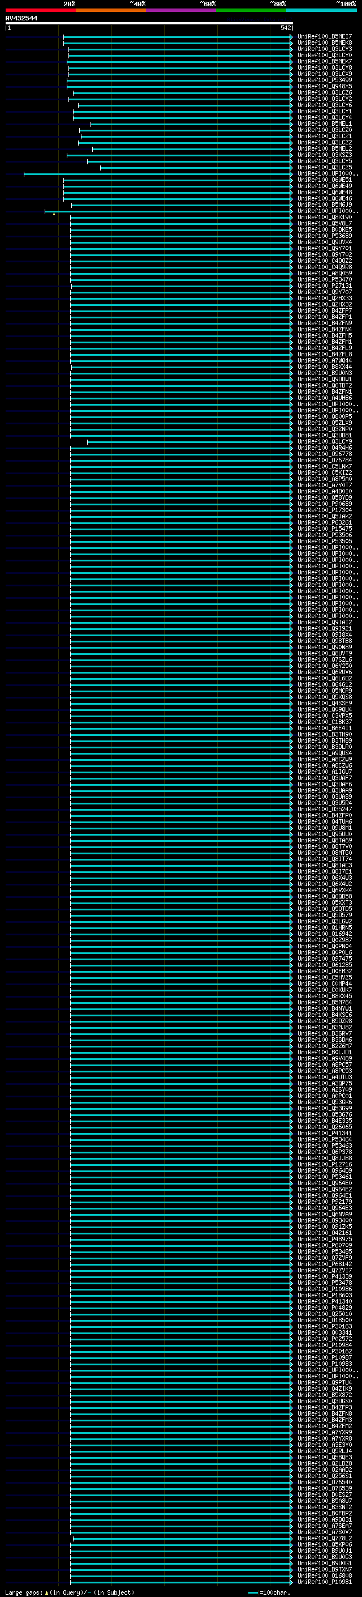
Task: Open hit UniRef100_B5MEI7
Action: [x=324, y=37]
